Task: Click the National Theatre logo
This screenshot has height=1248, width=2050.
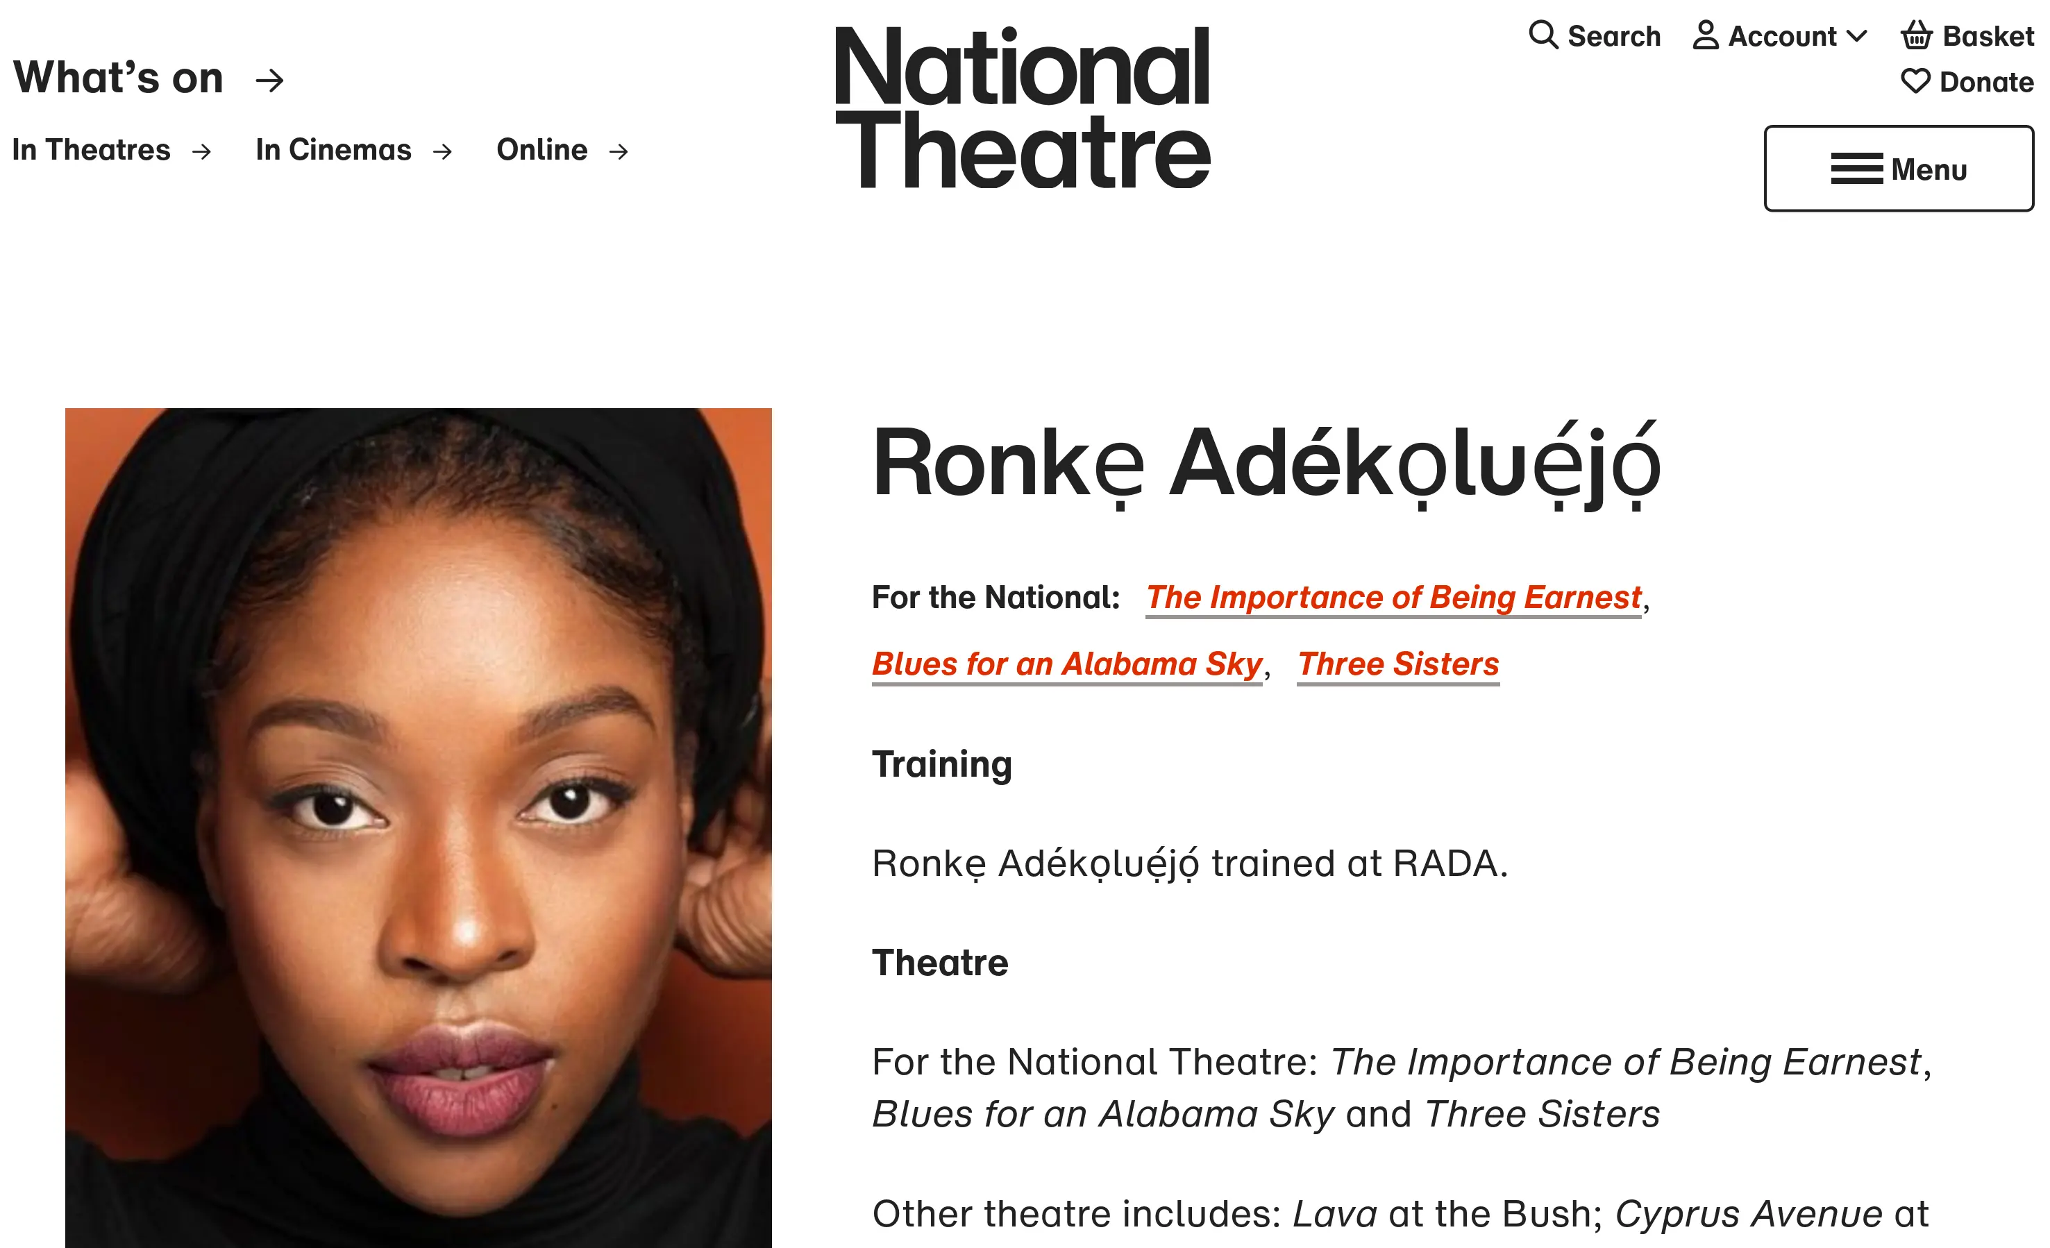Action: 1023,108
